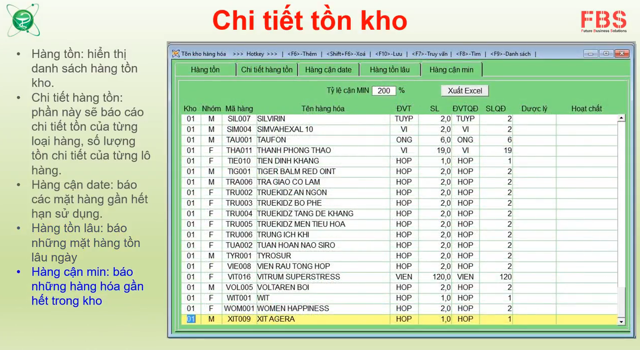
Task: Select the item code TAU001
Action: pyautogui.click(x=239, y=140)
